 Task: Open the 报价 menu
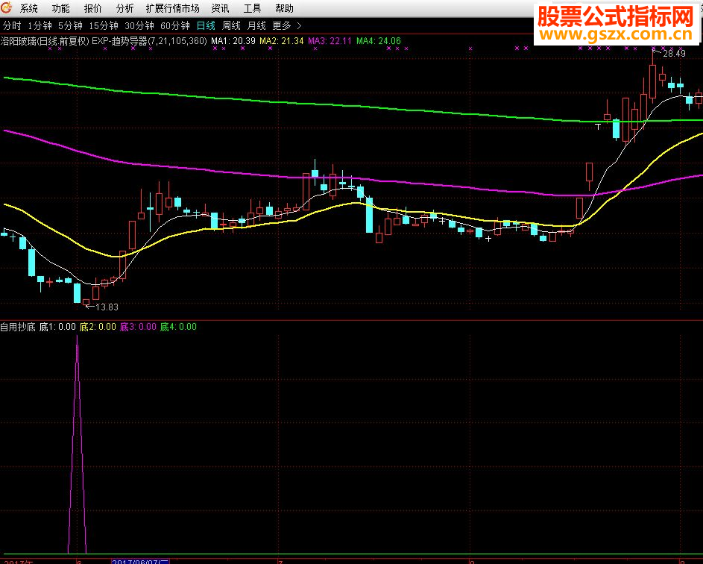coord(92,8)
